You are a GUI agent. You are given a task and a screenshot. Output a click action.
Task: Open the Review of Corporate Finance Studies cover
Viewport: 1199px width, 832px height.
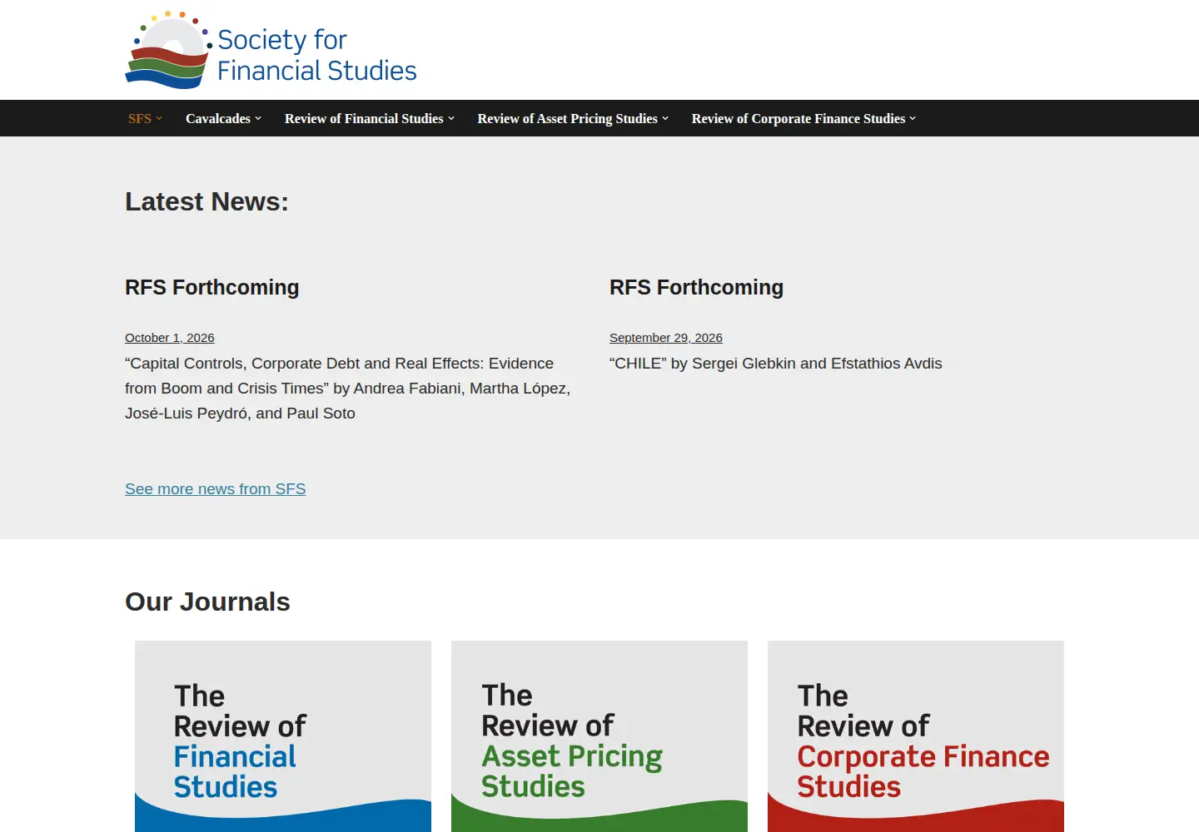point(916,736)
